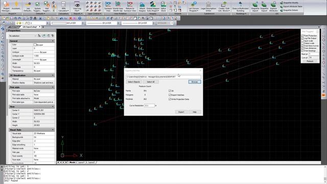This screenshot has height=184, width=327.
Task: Toggle the Export Hatches checkbox
Action: 170,95
